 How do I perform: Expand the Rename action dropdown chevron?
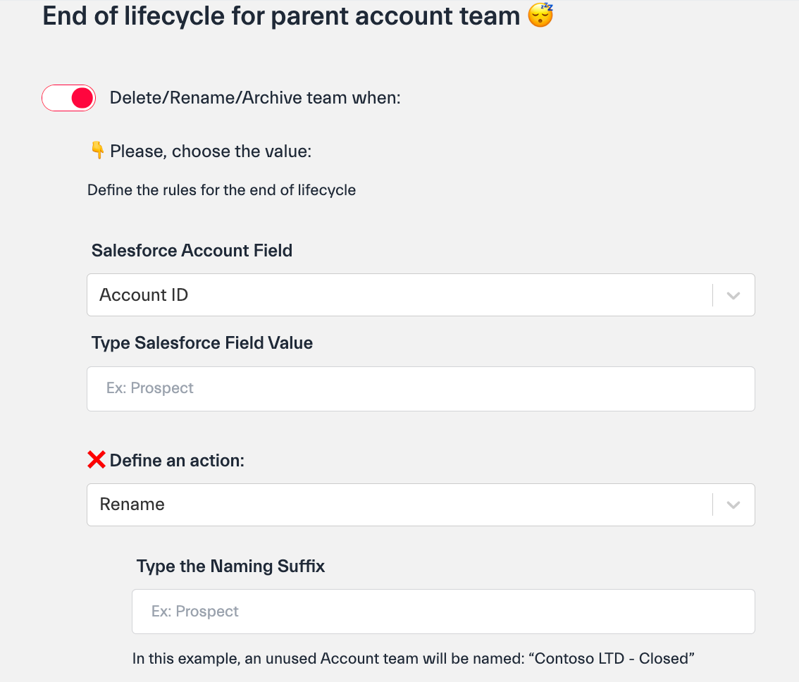pos(733,504)
